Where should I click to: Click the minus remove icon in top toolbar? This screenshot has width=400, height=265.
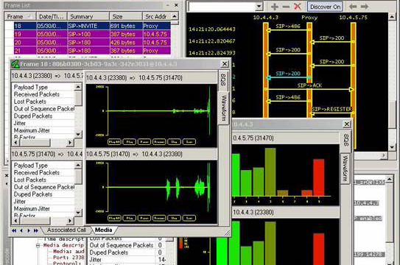287,7
